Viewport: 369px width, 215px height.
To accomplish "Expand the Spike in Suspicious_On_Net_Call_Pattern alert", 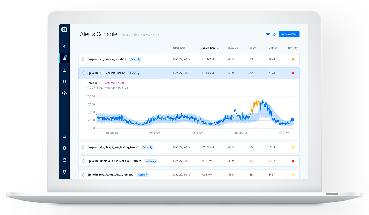I will tap(189, 161).
